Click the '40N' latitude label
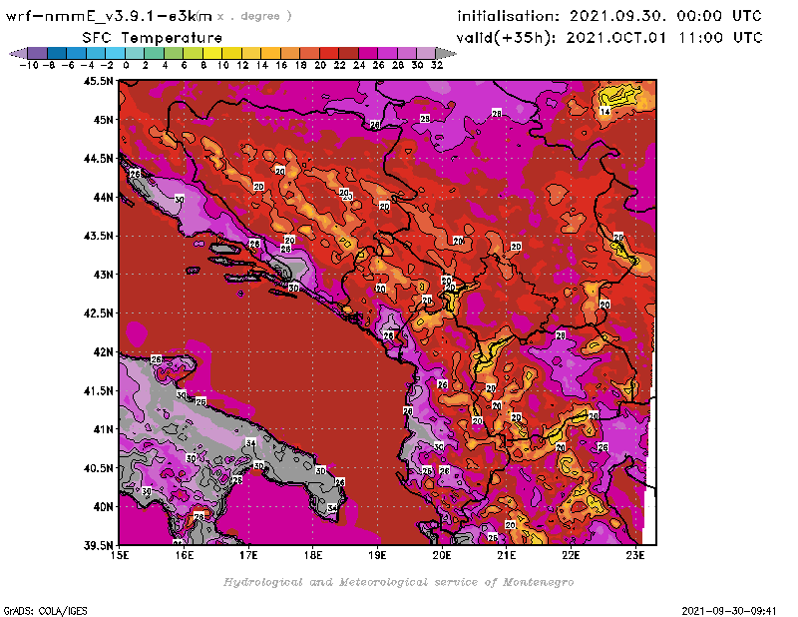Screen dimensions: 798x617 103,506
